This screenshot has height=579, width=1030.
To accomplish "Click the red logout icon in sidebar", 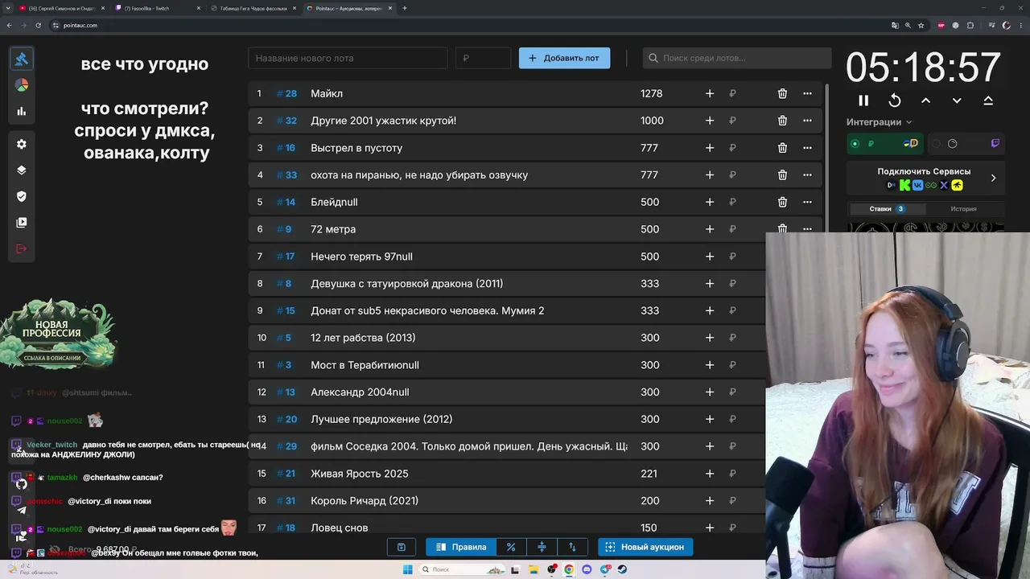I will (22, 248).
